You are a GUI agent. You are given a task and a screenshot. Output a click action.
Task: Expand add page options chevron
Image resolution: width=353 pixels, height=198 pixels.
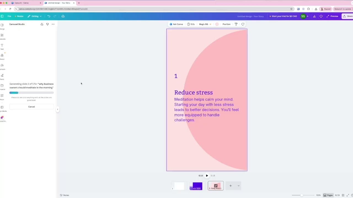click(x=239, y=186)
